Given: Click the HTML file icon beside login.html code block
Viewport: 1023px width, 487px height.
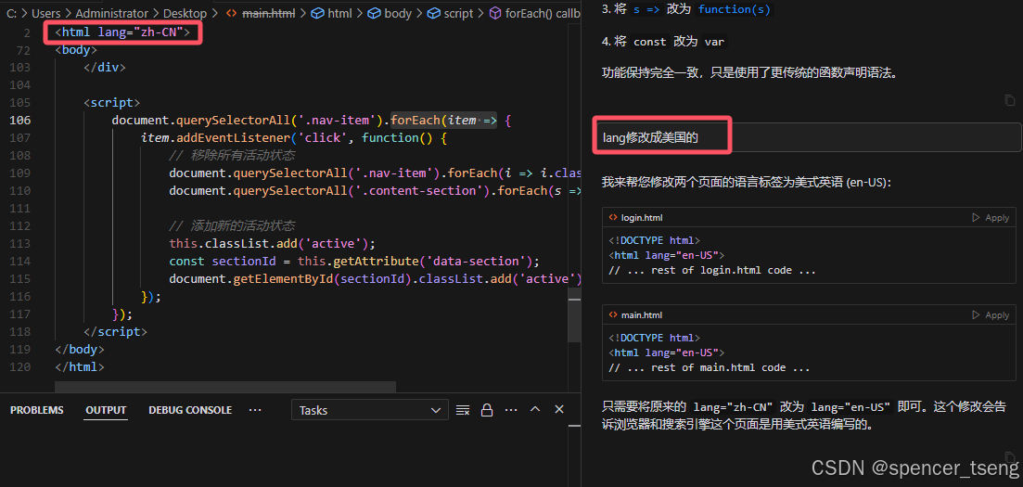Looking at the screenshot, I should point(613,217).
